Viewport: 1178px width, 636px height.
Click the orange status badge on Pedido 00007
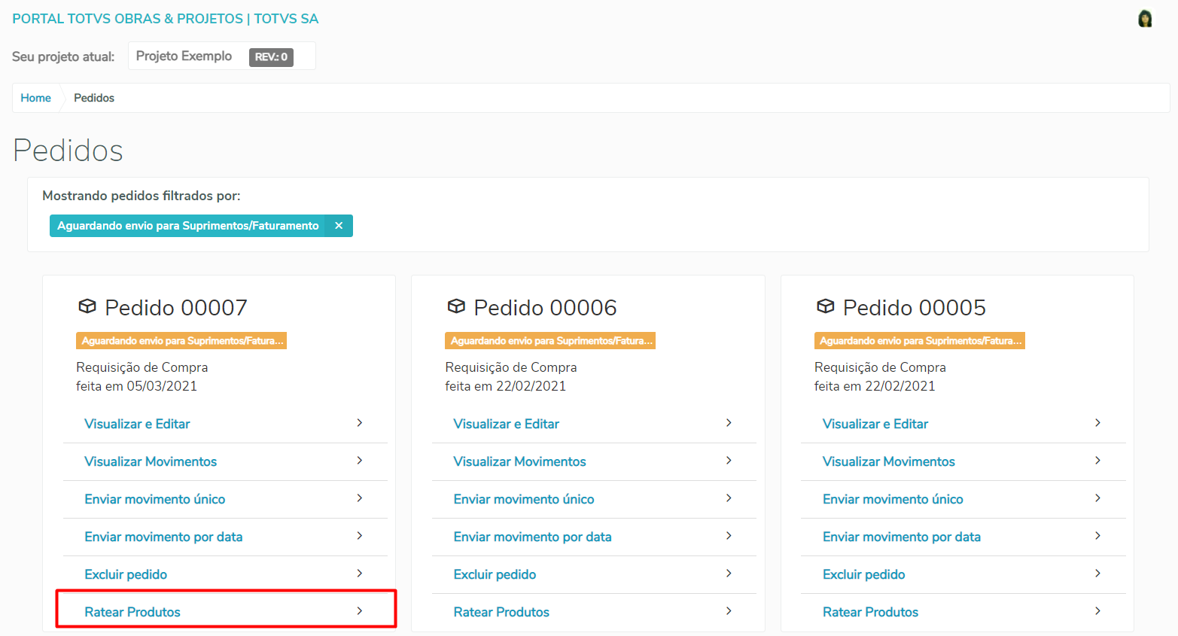point(181,341)
